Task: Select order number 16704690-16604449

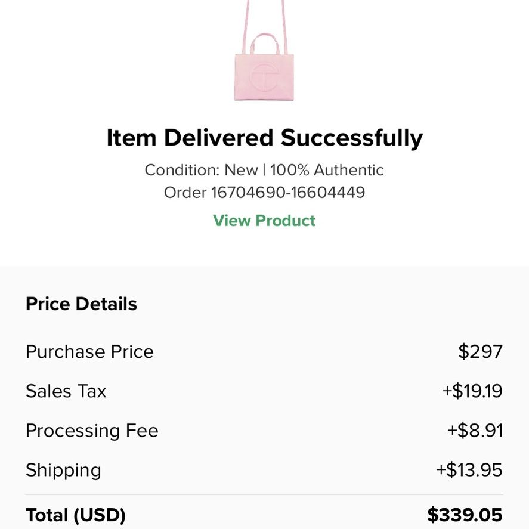Action: 264,192
